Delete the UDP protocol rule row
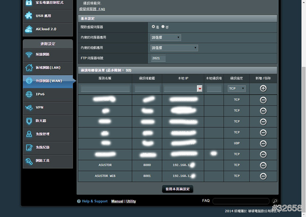 (263, 143)
